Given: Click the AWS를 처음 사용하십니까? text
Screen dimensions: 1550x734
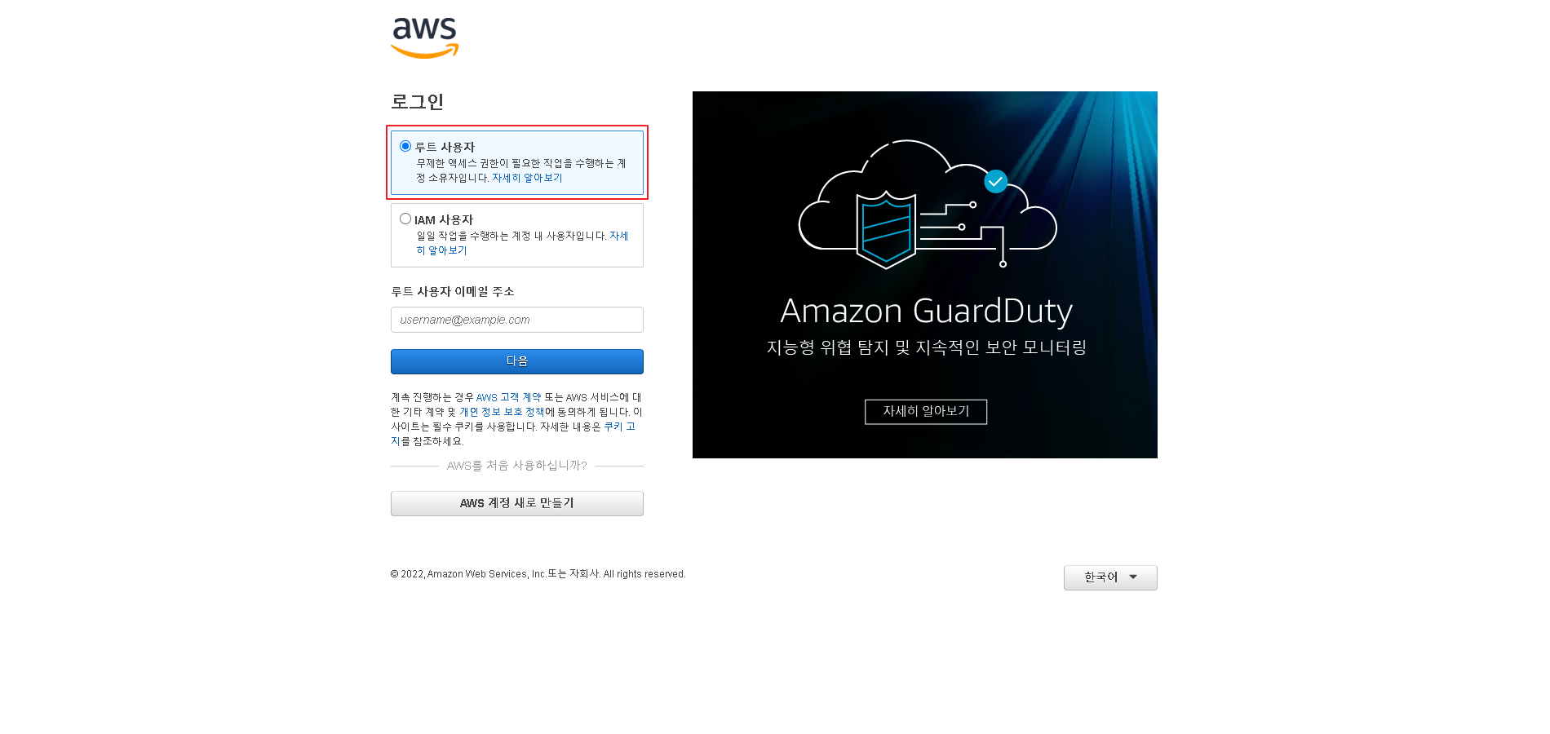Looking at the screenshot, I should (517, 466).
